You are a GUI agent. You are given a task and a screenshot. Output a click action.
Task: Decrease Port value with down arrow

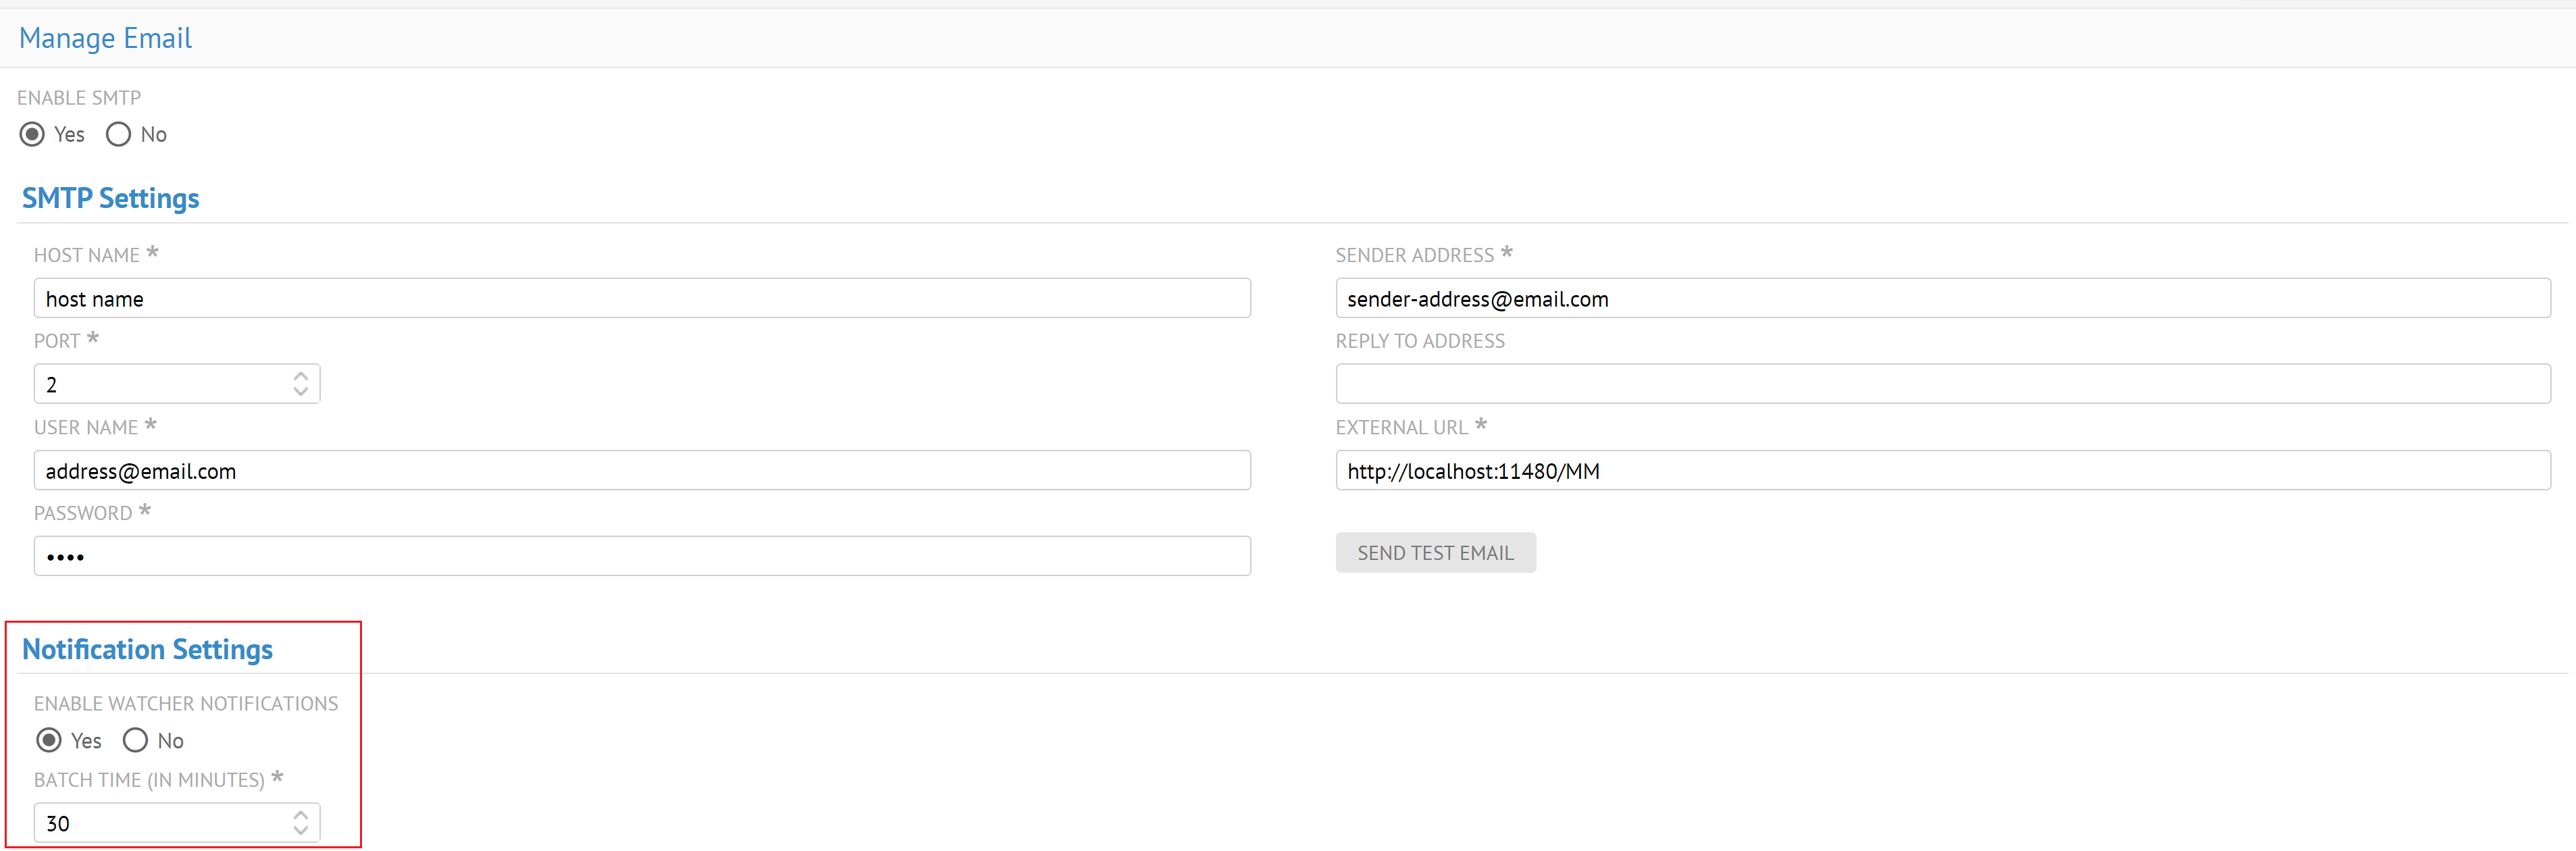[x=300, y=392]
